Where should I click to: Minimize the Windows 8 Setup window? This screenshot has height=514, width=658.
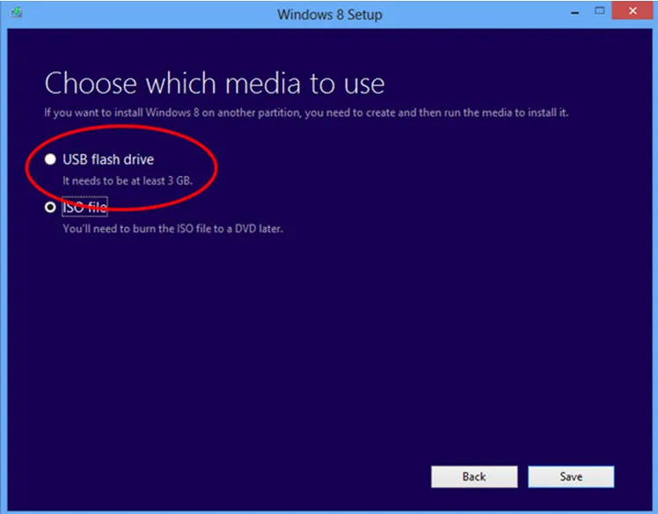tap(576, 12)
